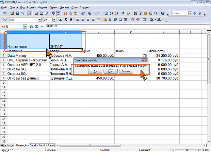
Task: Open the Файл menu
Action: pos(4,7)
